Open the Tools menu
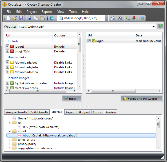This screenshot has height=162, width=167. pyautogui.click(x=73, y=12)
